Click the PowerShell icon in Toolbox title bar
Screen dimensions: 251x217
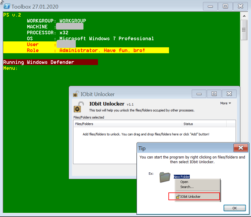[7, 7]
